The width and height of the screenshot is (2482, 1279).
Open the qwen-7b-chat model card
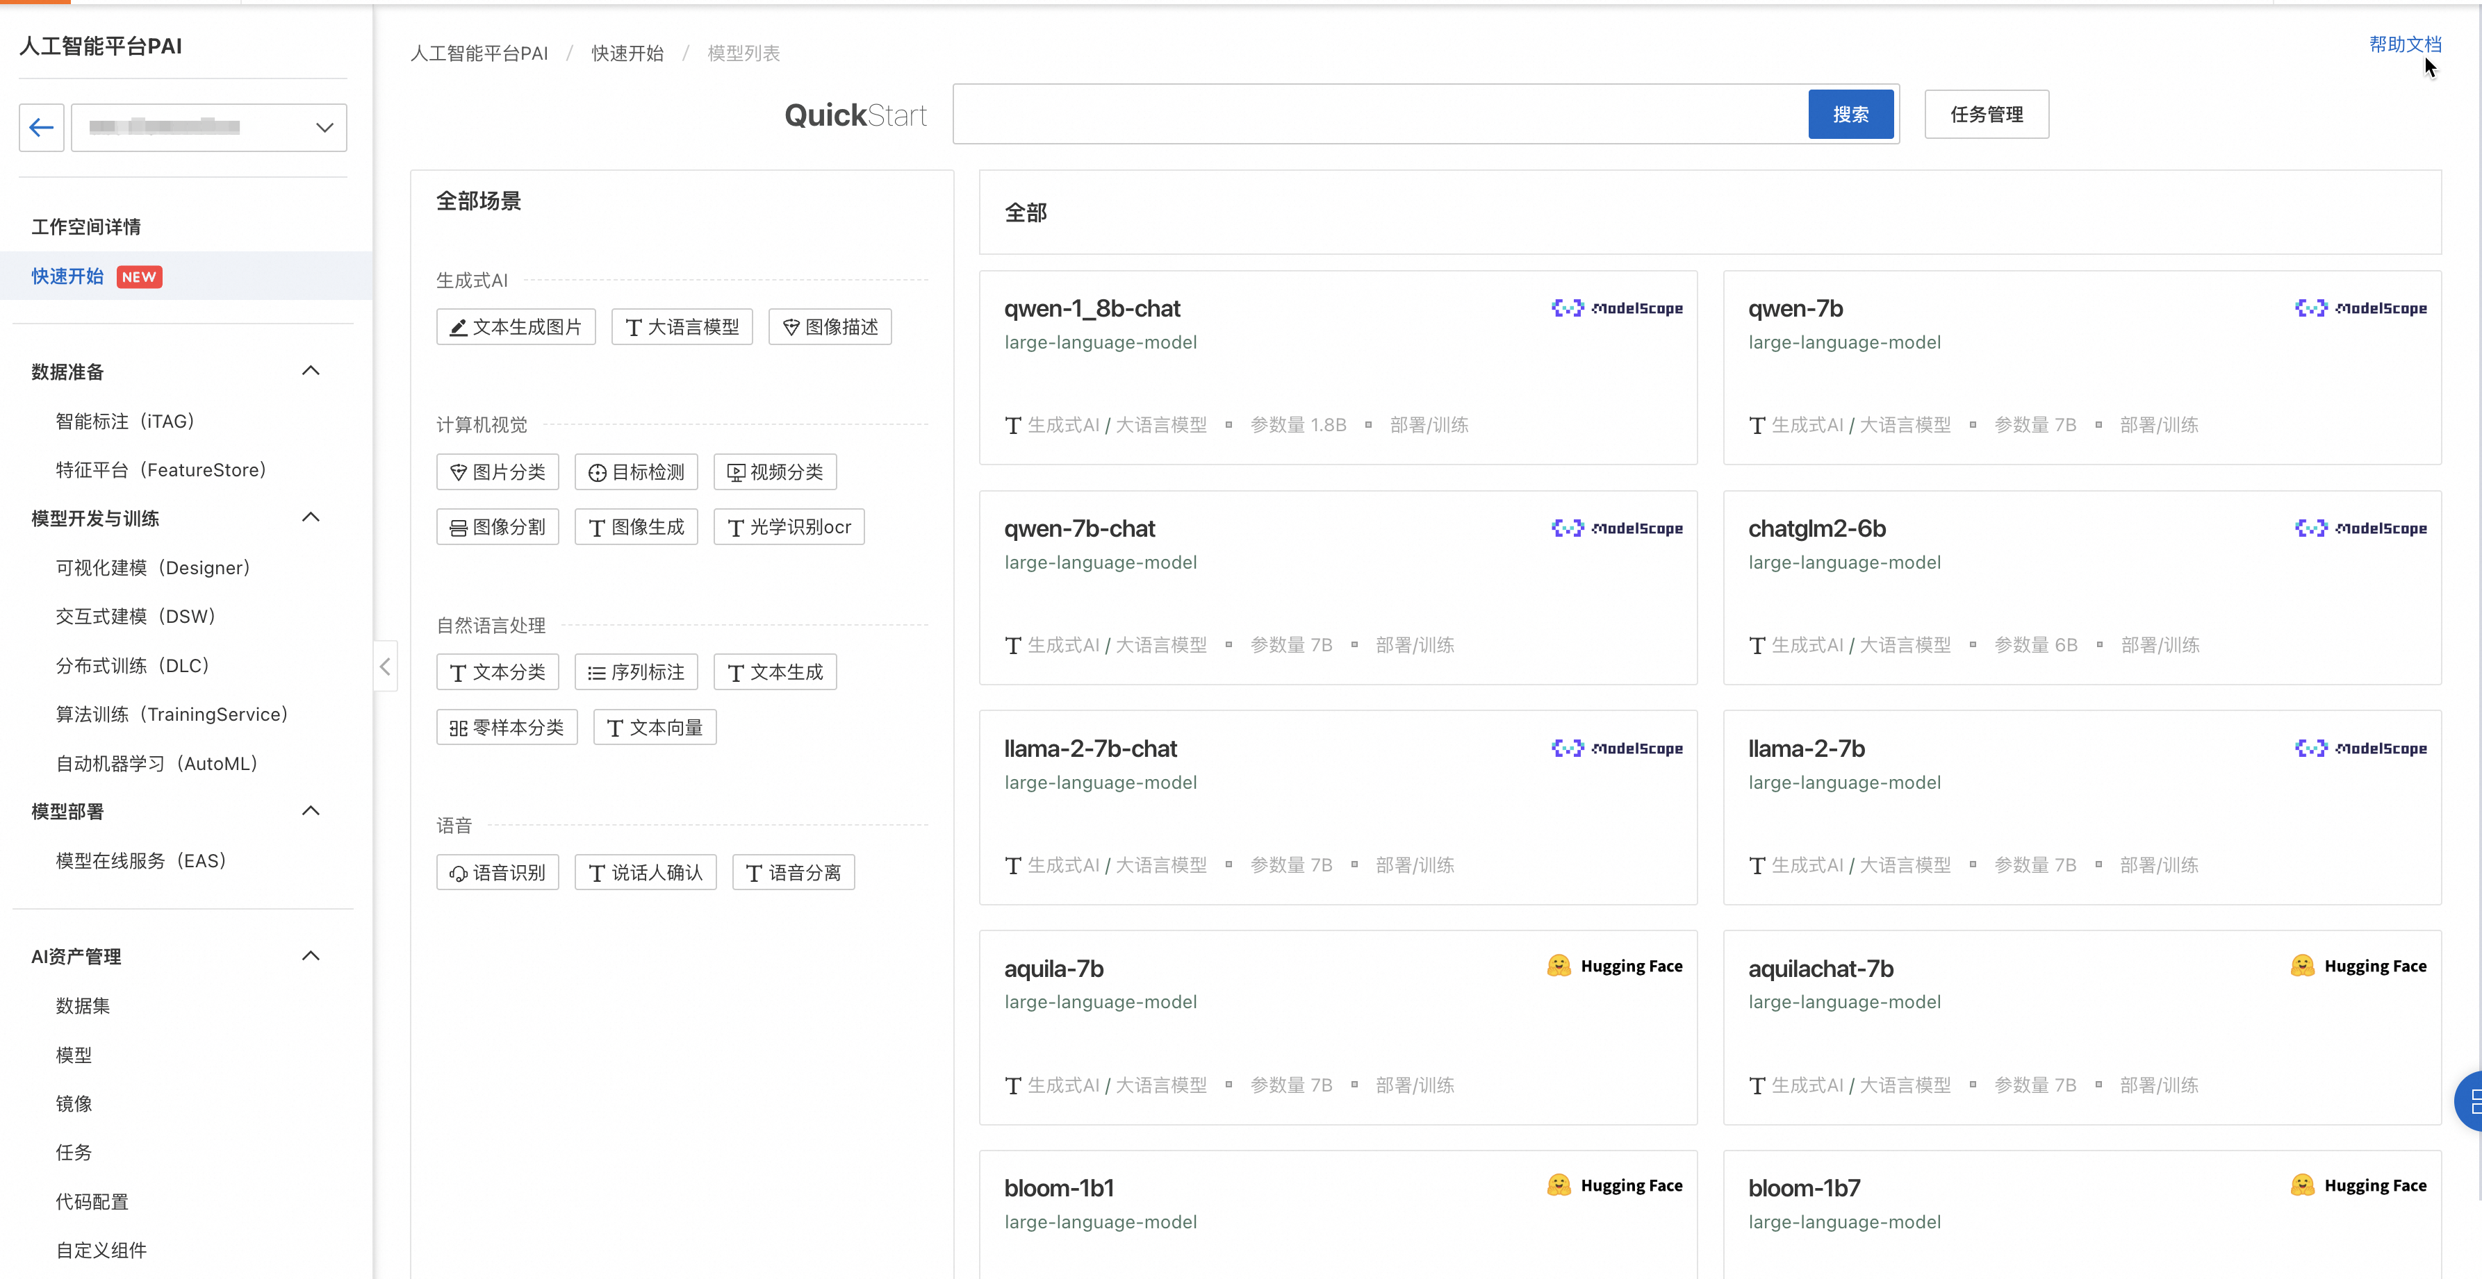[1338, 588]
